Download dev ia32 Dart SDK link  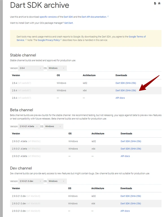(131, 196)
